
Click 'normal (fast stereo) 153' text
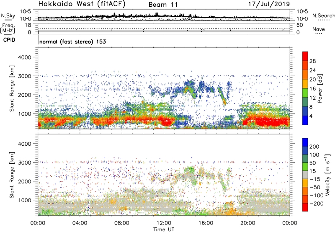coord(72,41)
